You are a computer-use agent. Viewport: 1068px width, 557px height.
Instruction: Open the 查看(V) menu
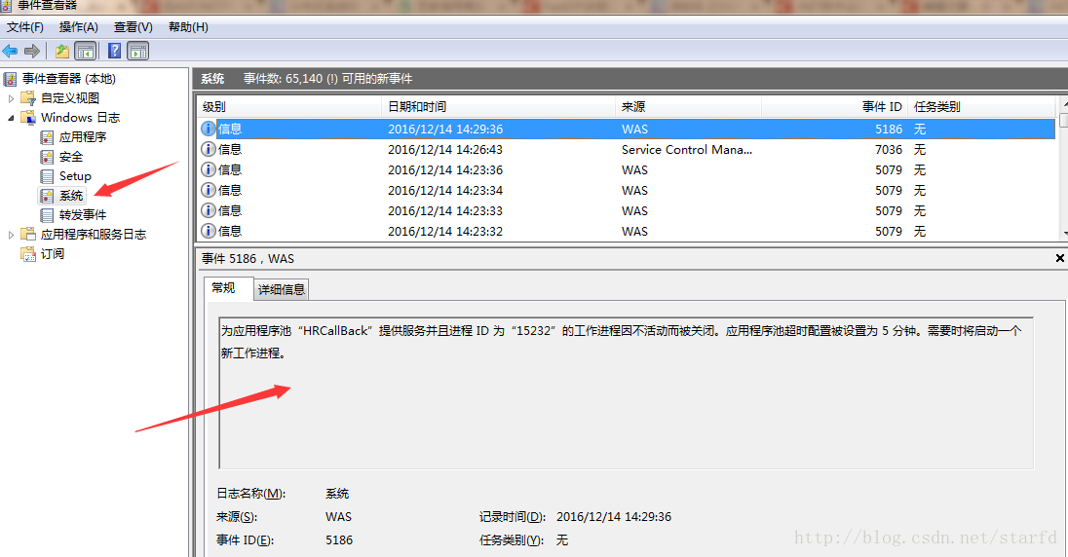[133, 27]
